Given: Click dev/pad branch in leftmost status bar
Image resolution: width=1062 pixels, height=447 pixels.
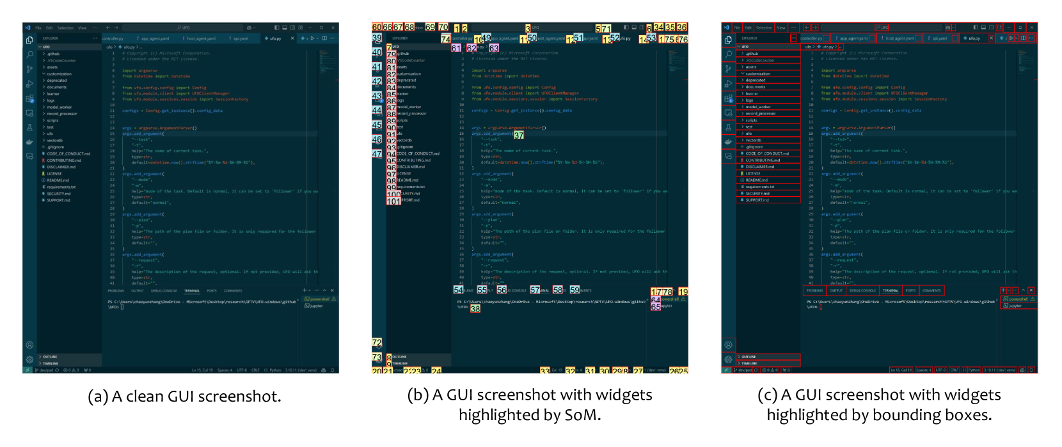Looking at the screenshot, I should point(44,370).
